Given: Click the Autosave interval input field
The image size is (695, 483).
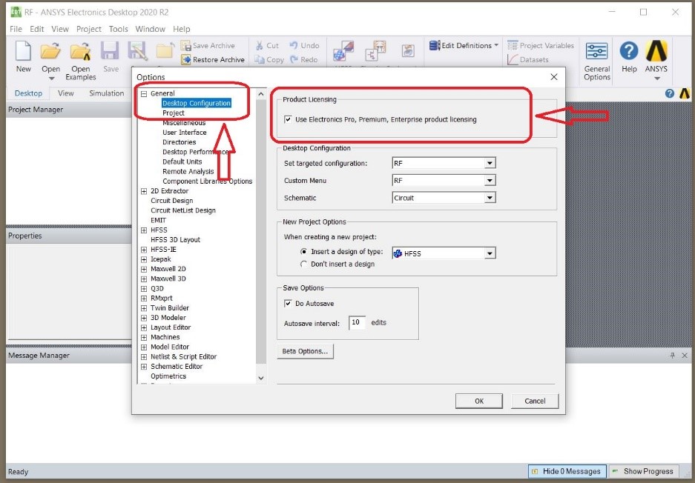Looking at the screenshot, I should point(357,323).
